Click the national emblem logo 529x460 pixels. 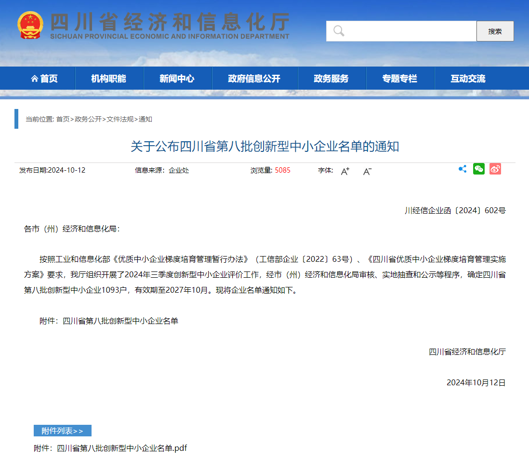pyautogui.click(x=30, y=25)
